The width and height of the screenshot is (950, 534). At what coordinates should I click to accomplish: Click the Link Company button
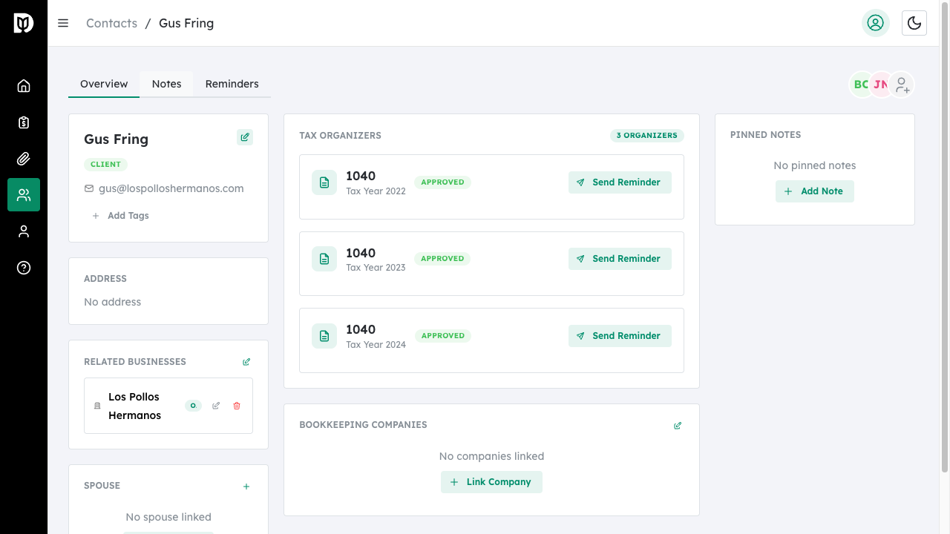point(491,482)
